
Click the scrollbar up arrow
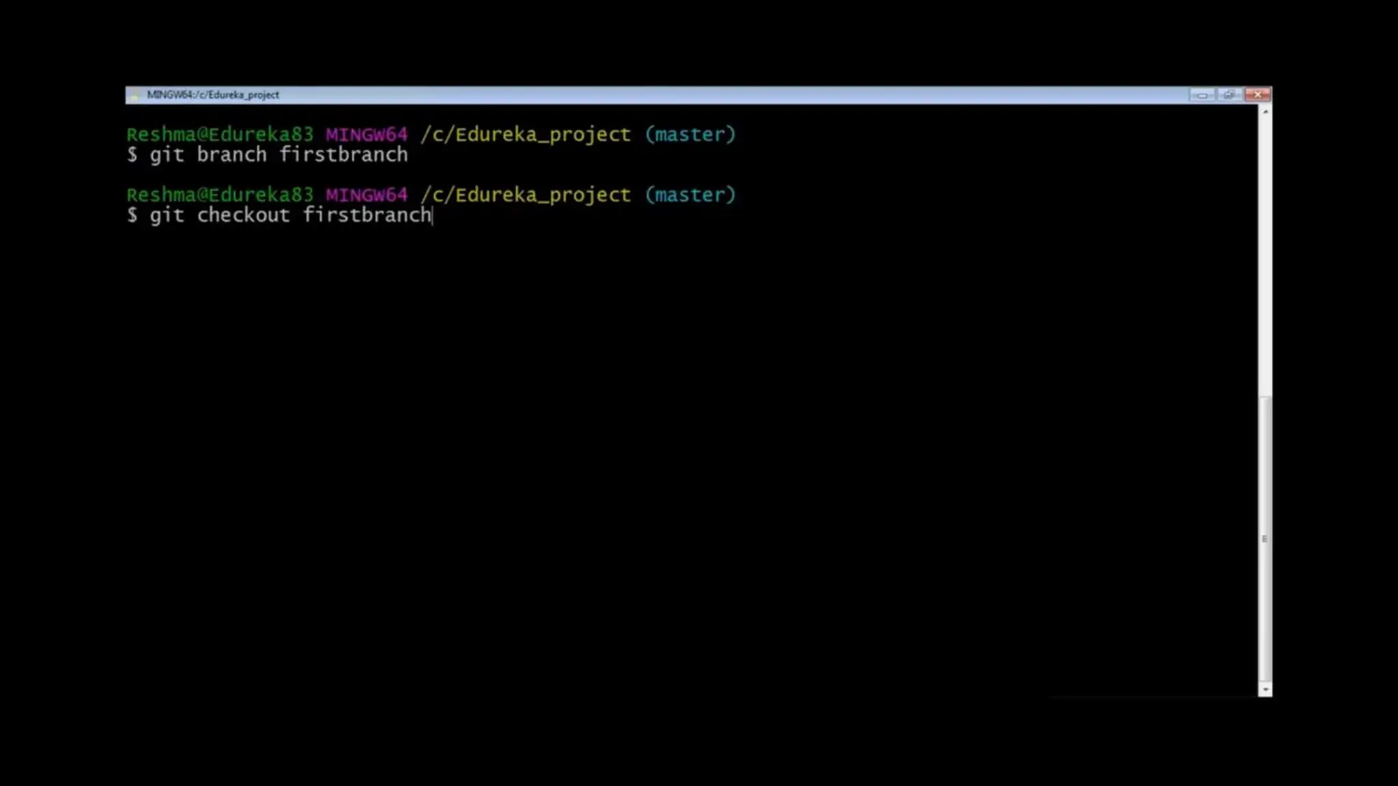pyautogui.click(x=1265, y=111)
